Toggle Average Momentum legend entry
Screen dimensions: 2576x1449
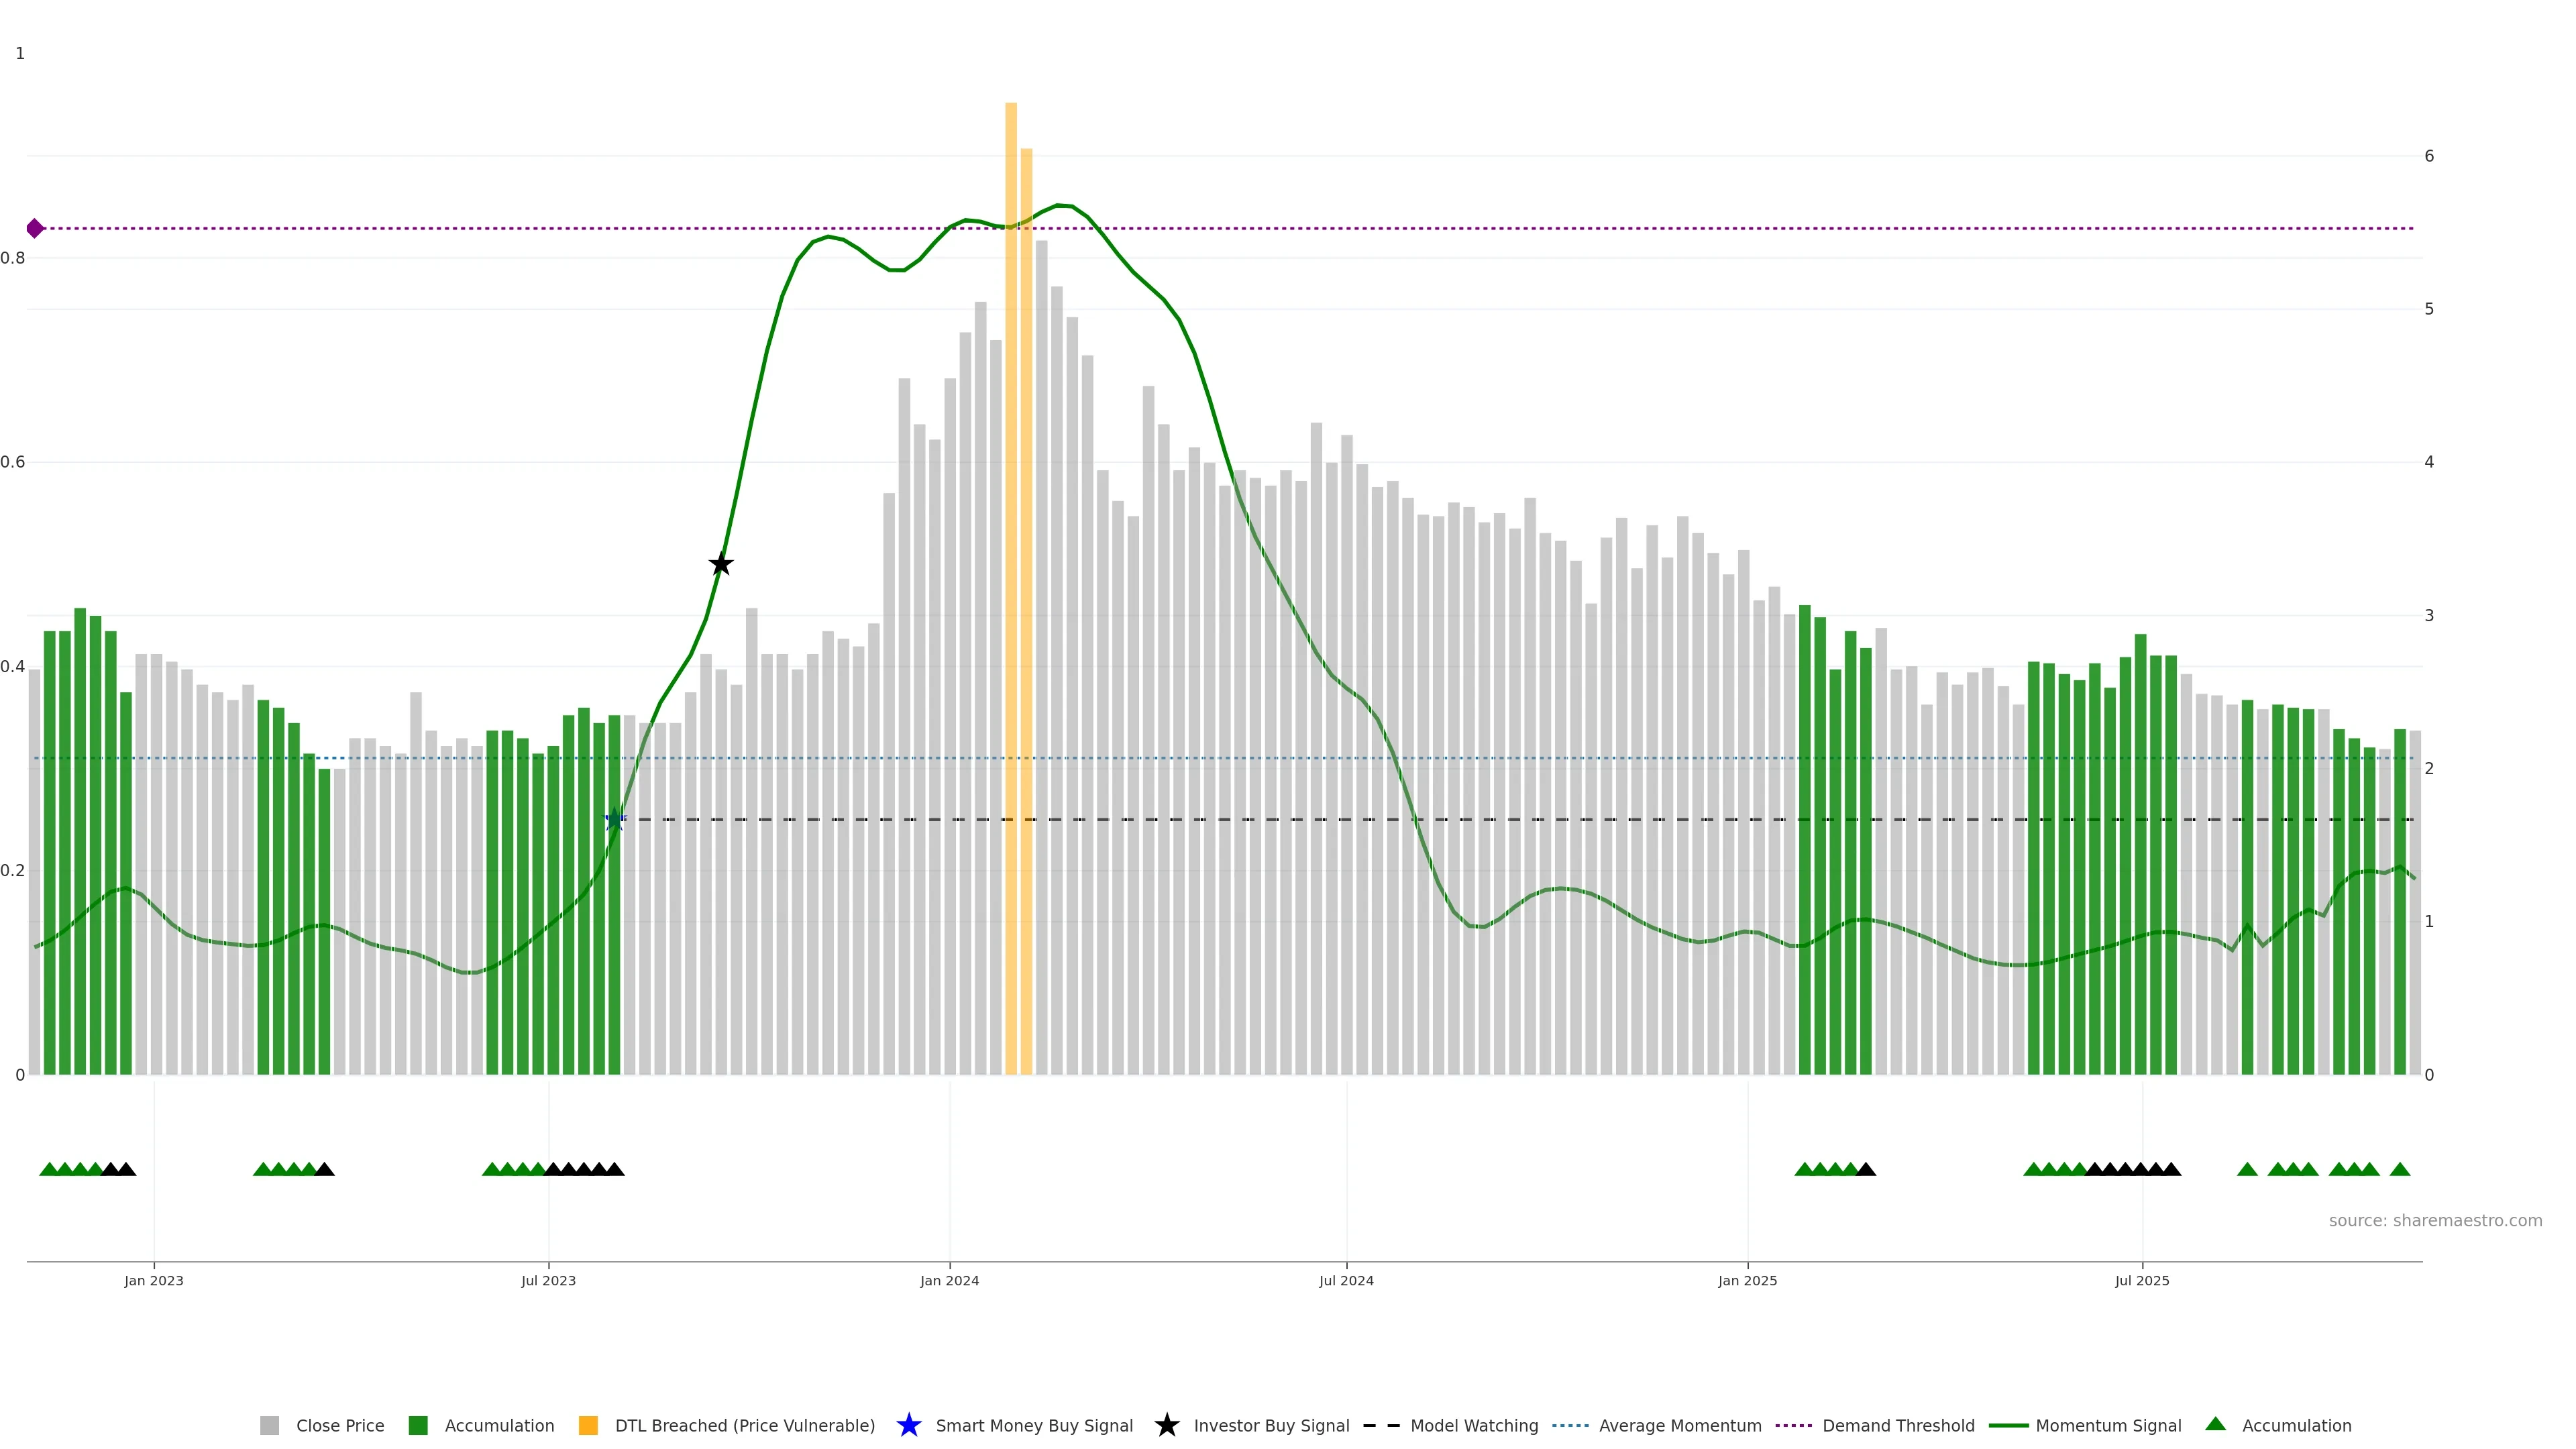coord(1679,1426)
